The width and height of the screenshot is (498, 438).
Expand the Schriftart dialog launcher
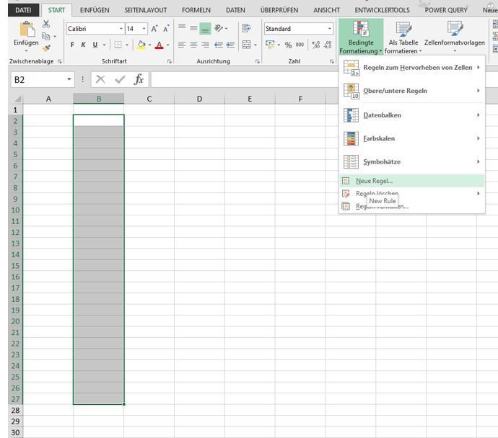click(170, 61)
